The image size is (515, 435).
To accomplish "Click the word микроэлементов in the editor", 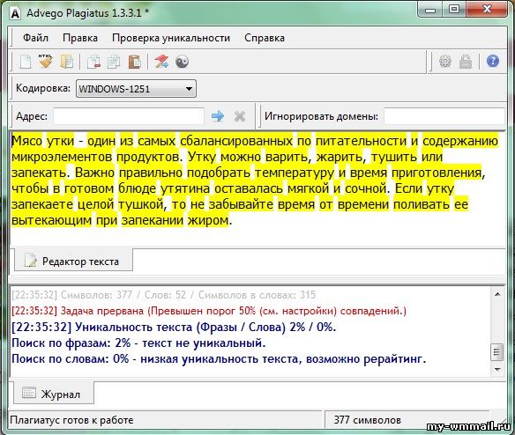I will click(x=62, y=157).
